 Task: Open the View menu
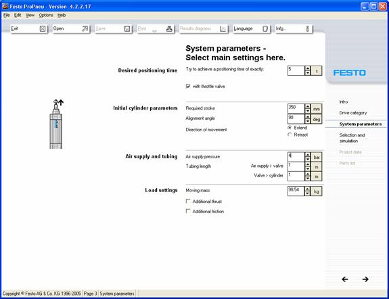tap(30, 15)
